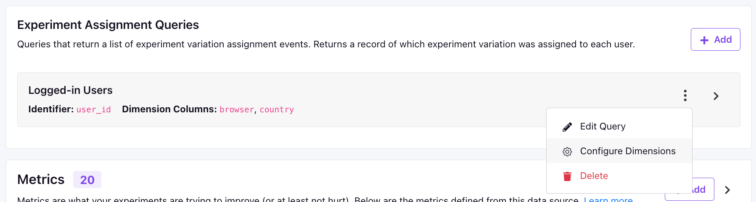
Task: Click the Metrics count badge showing 20
Action: click(87, 180)
